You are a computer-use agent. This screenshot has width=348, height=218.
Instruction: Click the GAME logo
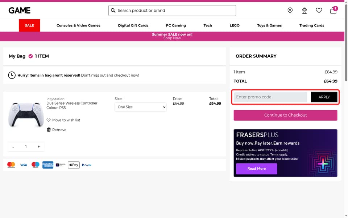pyautogui.click(x=19, y=11)
